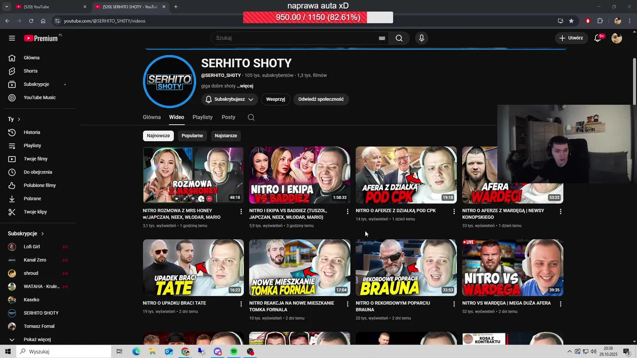Open Subskrybujesz subscription dropdown
The image size is (637, 358).
tap(229, 99)
